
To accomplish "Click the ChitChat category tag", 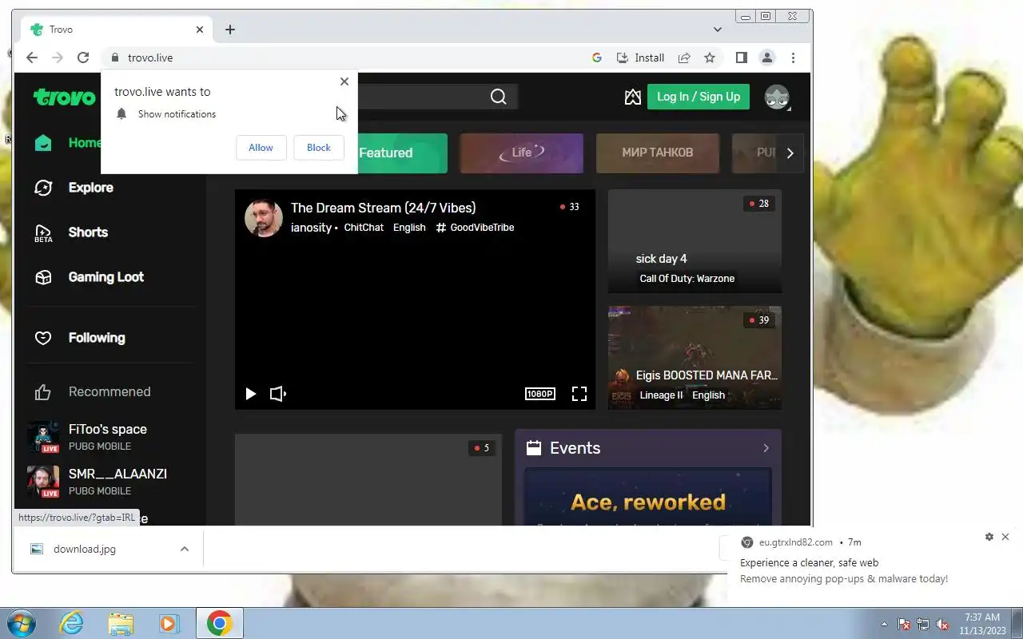I will pyautogui.click(x=364, y=228).
